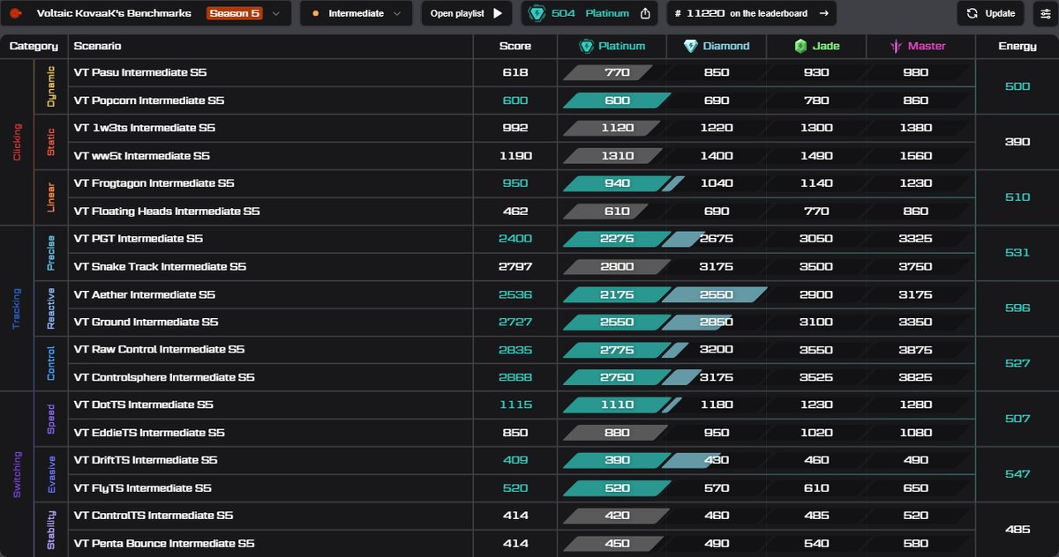Click the teal rank badge icon next to 504

click(x=537, y=13)
